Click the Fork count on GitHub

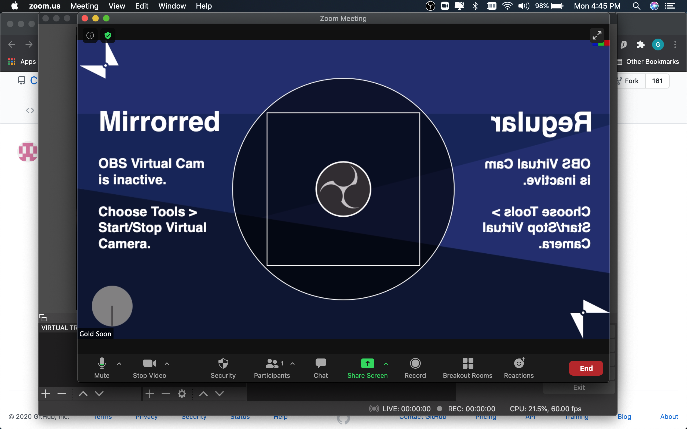(x=657, y=81)
